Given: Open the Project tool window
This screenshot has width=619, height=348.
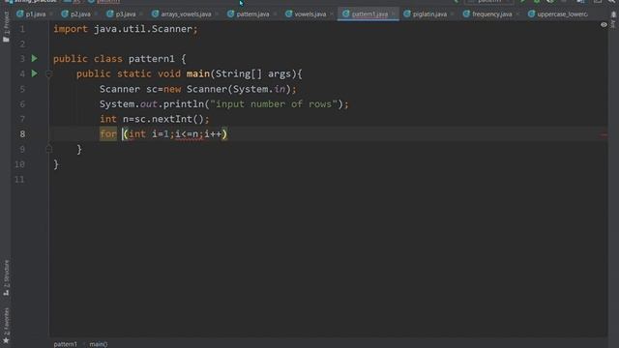Looking at the screenshot, I should coord(6,27).
